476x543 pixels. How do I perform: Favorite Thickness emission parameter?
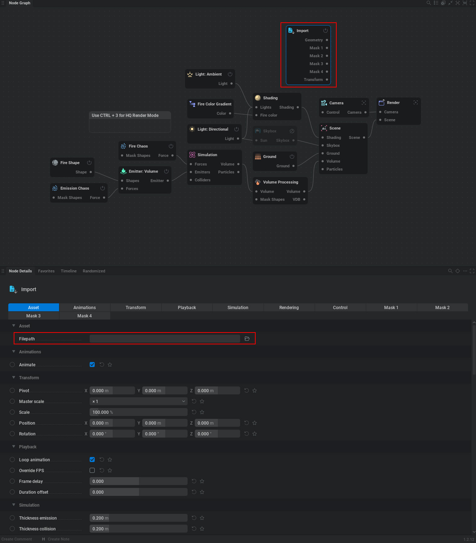[202, 518]
